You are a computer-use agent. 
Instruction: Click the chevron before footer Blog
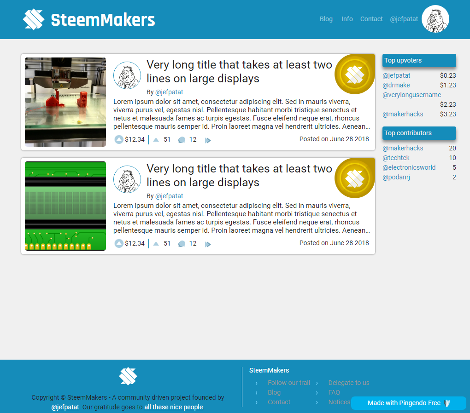coord(256,392)
